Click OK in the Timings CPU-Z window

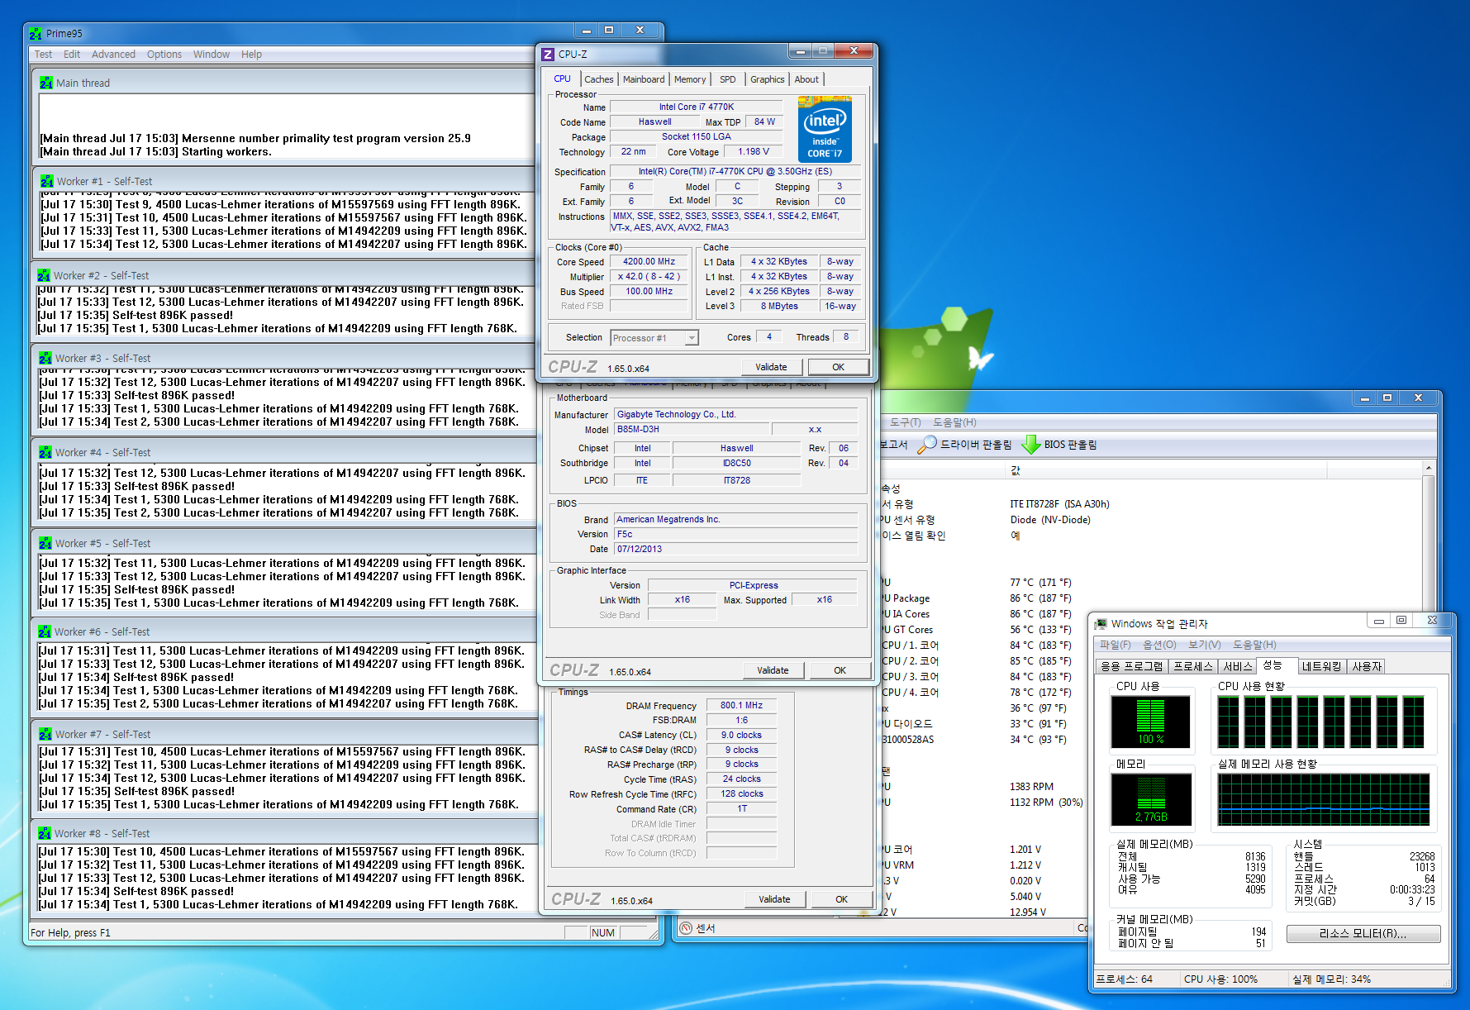click(x=841, y=899)
